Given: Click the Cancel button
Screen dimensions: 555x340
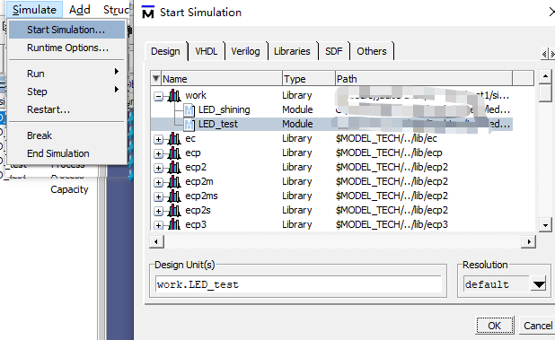Looking at the screenshot, I should (538, 326).
